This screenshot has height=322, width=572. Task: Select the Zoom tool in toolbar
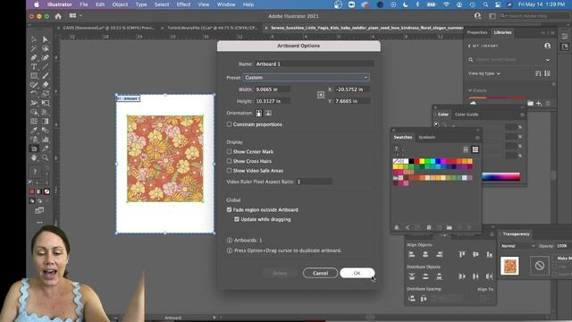coord(46,157)
